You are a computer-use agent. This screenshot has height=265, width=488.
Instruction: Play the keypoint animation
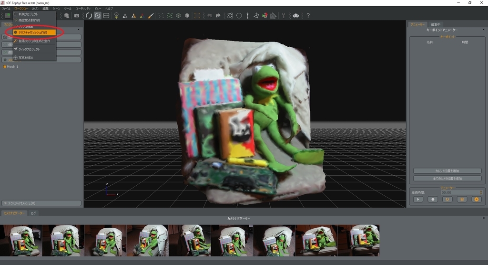(418, 199)
